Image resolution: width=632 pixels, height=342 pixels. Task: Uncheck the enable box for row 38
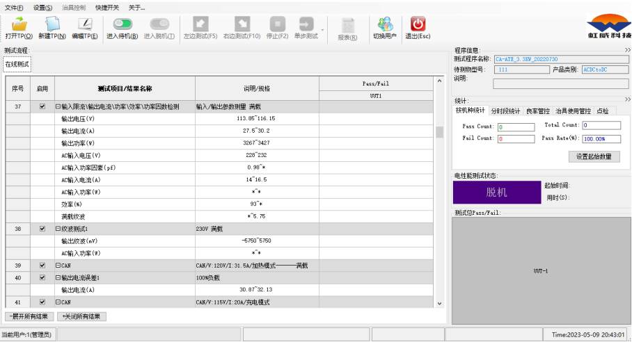click(42, 229)
